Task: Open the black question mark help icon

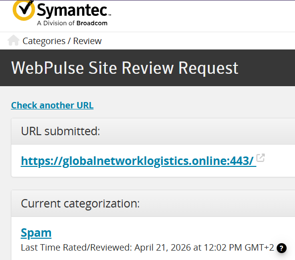Action: [x=282, y=248]
